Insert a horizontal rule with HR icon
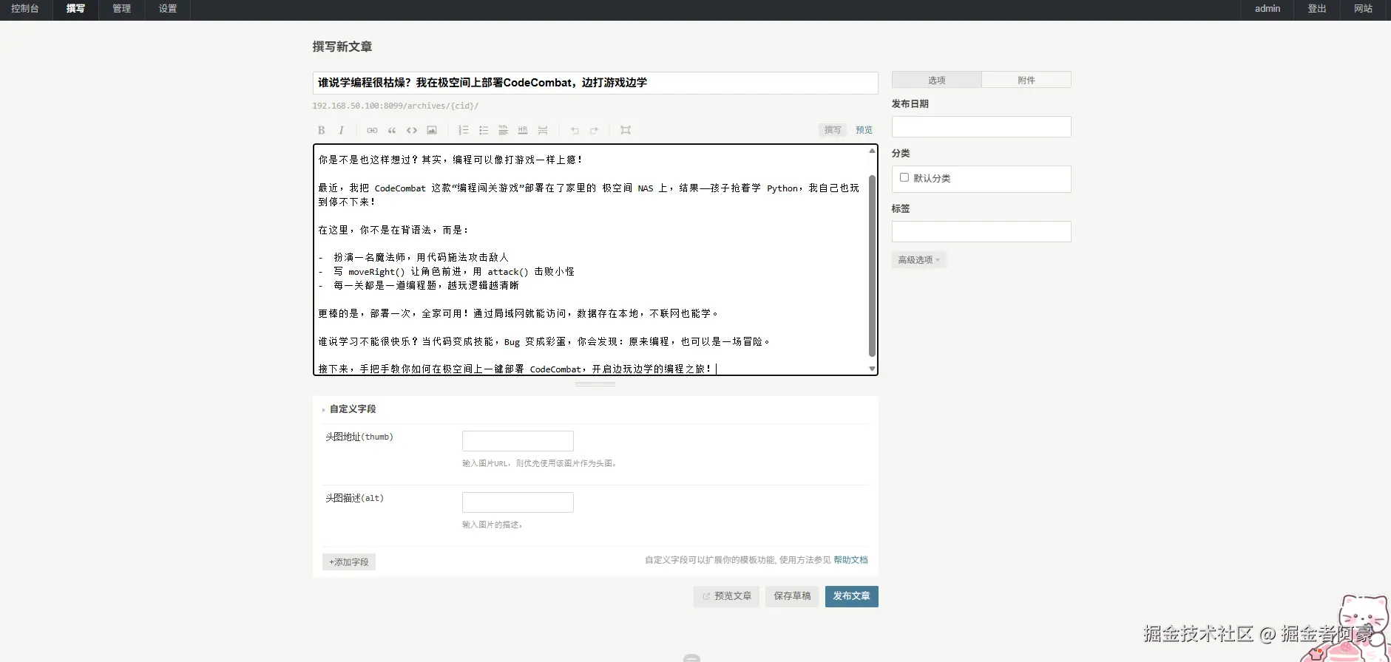 click(523, 130)
